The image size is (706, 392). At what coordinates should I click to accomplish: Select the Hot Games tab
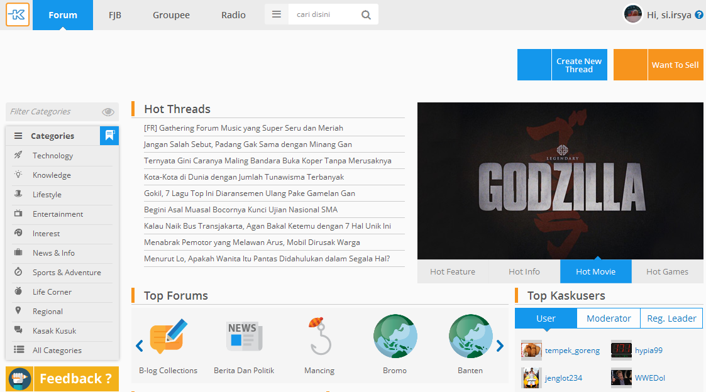tap(667, 271)
